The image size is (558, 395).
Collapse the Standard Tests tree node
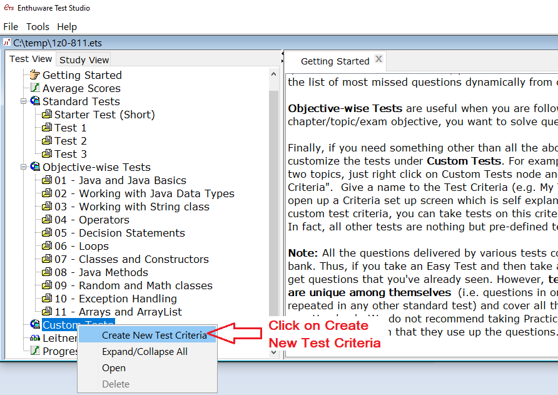pyautogui.click(x=24, y=101)
